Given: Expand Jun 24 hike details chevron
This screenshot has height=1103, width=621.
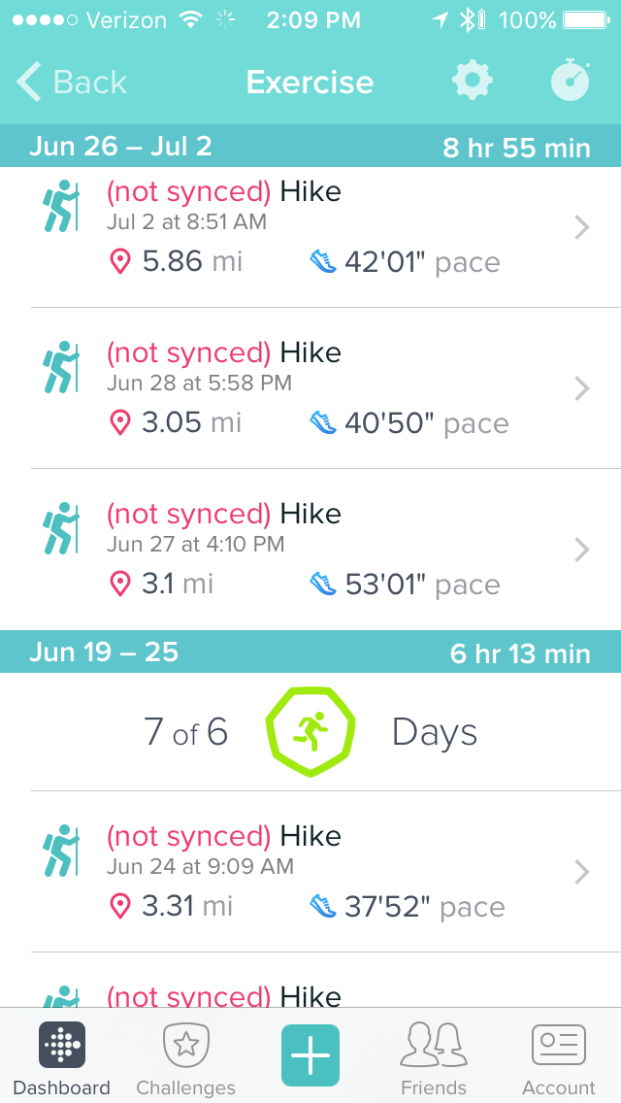Looking at the screenshot, I should click(x=582, y=872).
